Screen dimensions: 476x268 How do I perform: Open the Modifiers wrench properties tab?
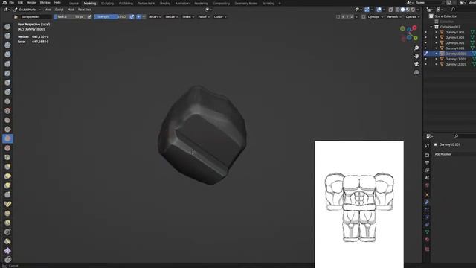(427, 202)
